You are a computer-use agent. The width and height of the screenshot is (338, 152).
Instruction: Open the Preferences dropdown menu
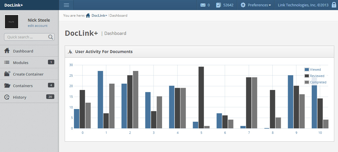click(x=259, y=5)
